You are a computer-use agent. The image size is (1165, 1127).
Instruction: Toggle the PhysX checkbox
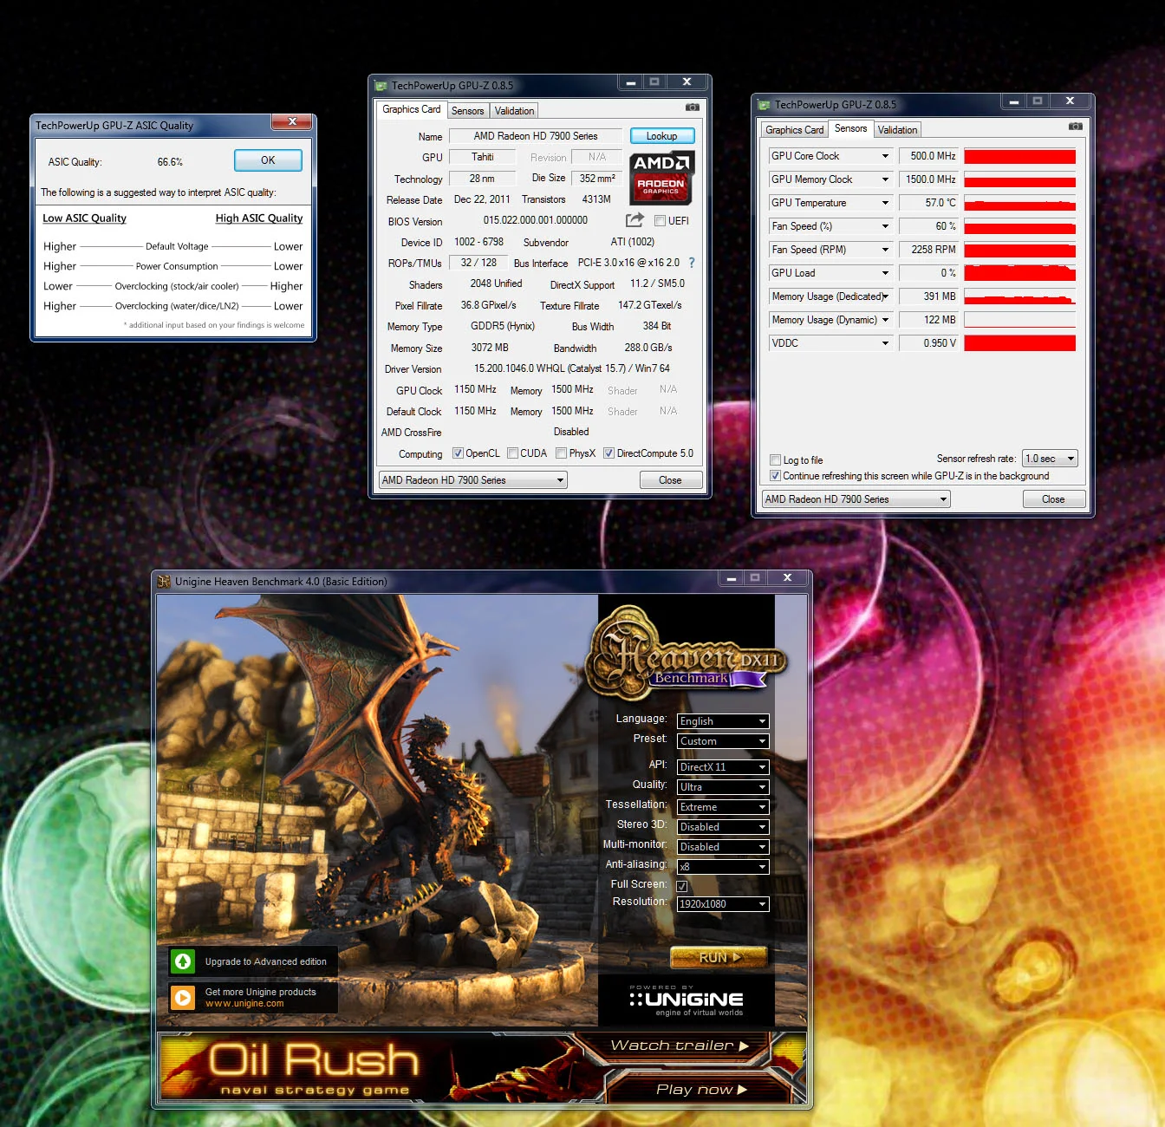pyautogui.click(x=561, y=453)
